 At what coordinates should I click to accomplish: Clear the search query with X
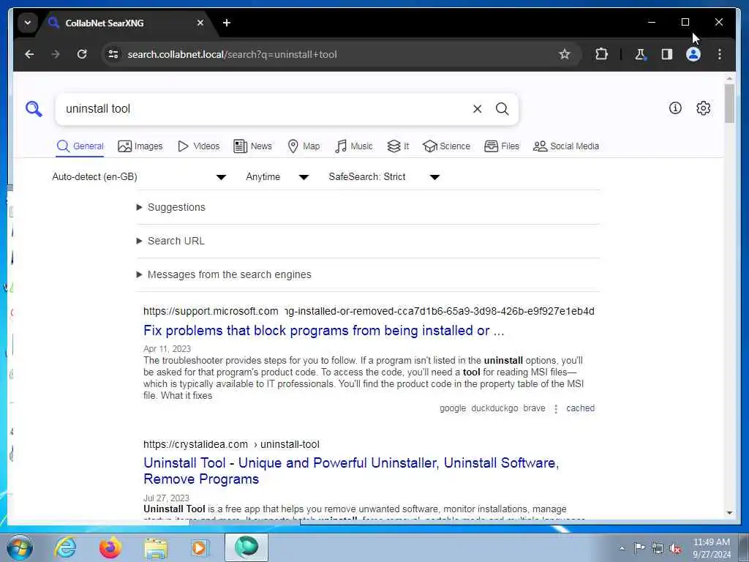(477, 109)
